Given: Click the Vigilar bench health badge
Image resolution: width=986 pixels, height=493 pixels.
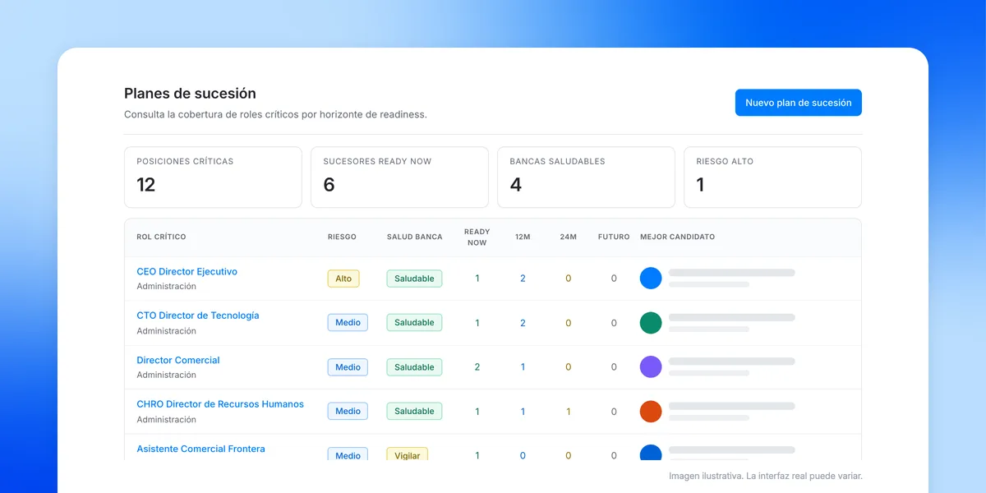Looking at the screenshot, I should click(408, 455).
